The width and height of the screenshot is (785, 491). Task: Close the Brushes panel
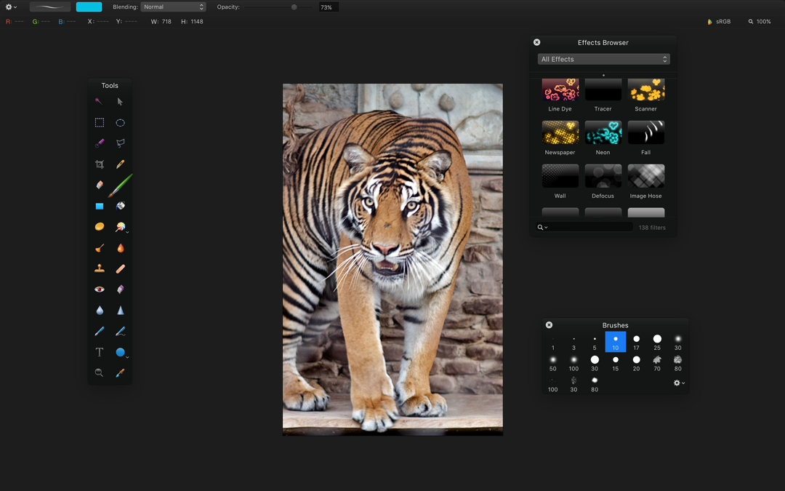coord(549,325)
